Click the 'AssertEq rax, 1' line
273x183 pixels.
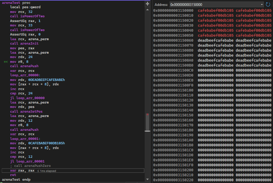[x=25, y=21]
